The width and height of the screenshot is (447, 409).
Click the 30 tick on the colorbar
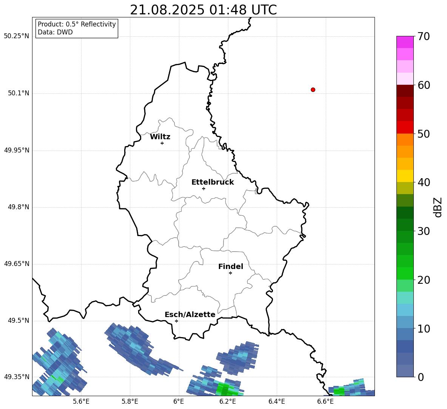[424, 231]
